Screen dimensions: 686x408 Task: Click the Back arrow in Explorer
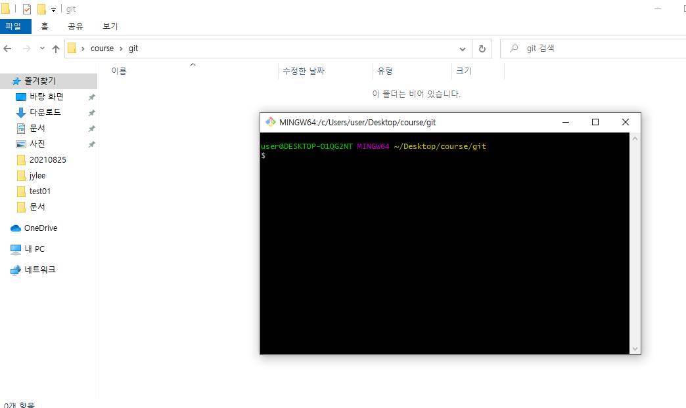[x=7, y=49]
